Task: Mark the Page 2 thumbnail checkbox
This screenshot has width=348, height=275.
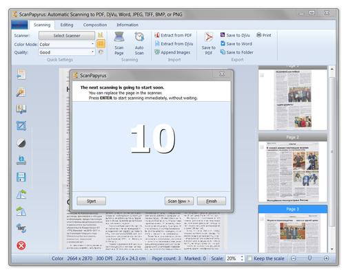Action: pos(262,147)
